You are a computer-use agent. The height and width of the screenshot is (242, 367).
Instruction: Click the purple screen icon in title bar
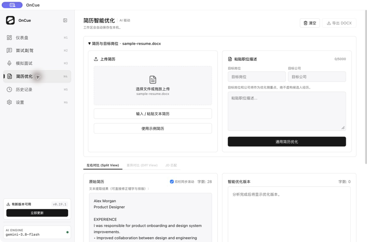[x=12, y=5]
